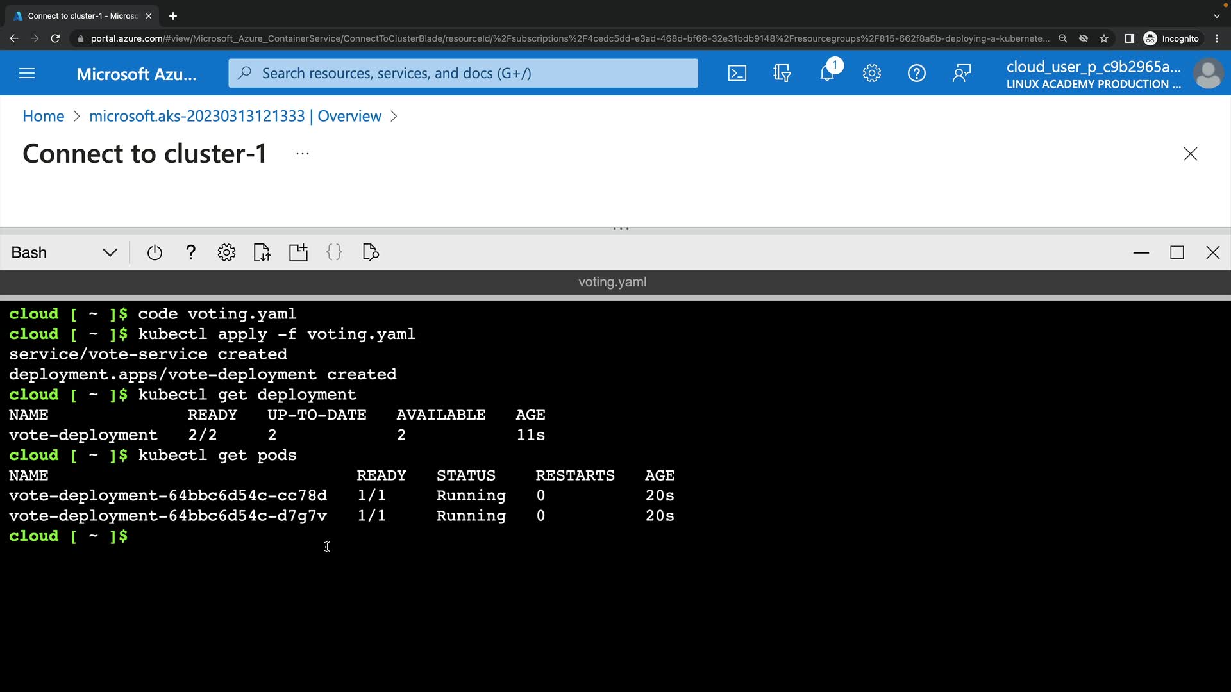Toggle the Cloud Shell editor braces icon
The height and width of the screenshot is (692, 1231).
(334, 252)
